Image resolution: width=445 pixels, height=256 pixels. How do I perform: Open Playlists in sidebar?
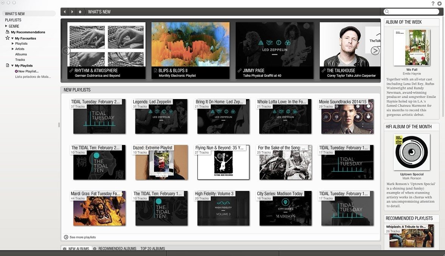click(13, 20)
